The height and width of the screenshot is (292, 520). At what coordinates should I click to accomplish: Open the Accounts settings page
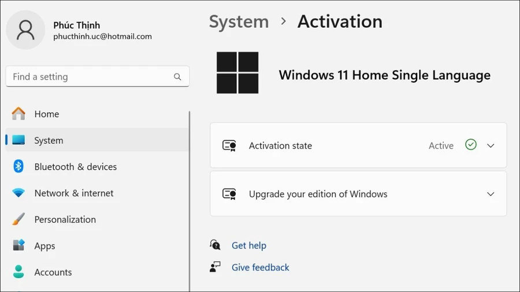[x=98, y=272]
